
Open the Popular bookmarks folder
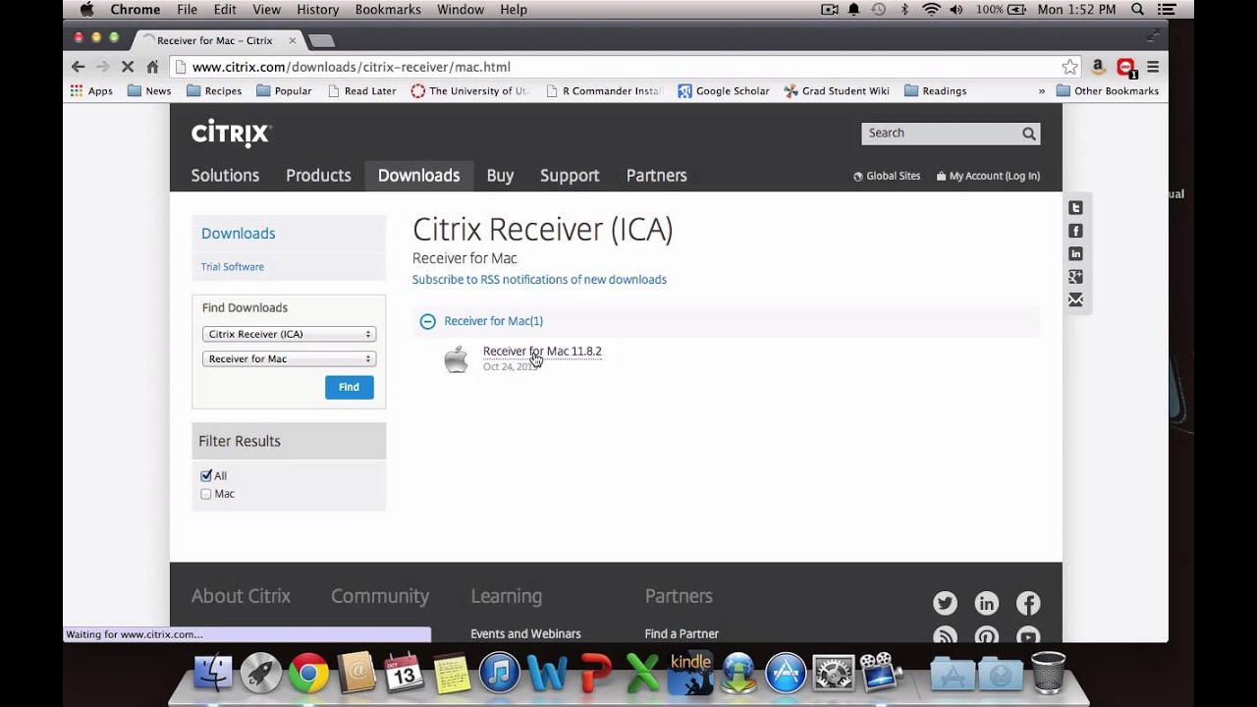pos(284,91)
